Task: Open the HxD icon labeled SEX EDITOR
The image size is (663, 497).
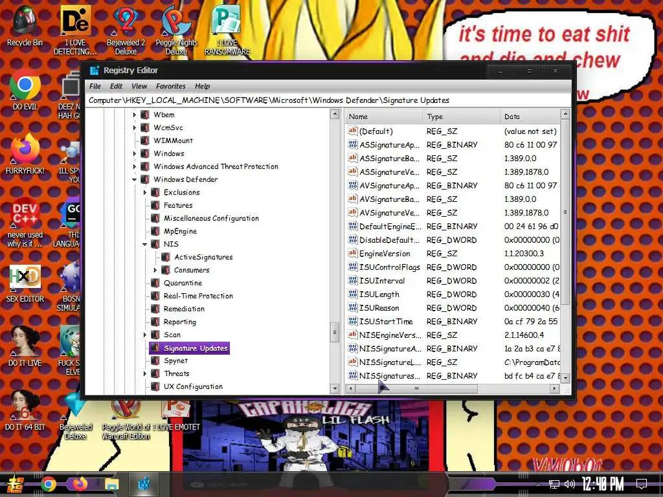Action: (x=25, y=283)
